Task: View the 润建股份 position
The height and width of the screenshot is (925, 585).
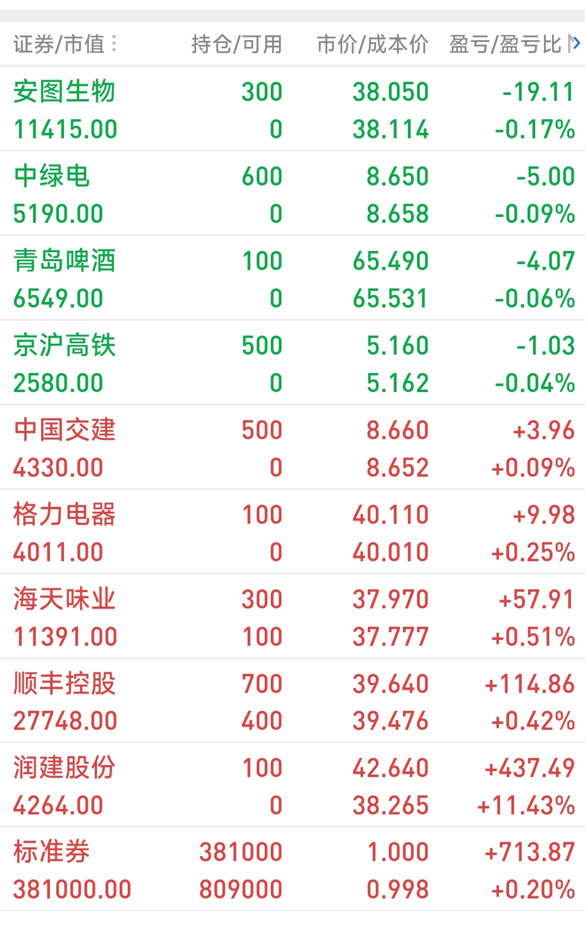Action: click(x=292, y=785)
